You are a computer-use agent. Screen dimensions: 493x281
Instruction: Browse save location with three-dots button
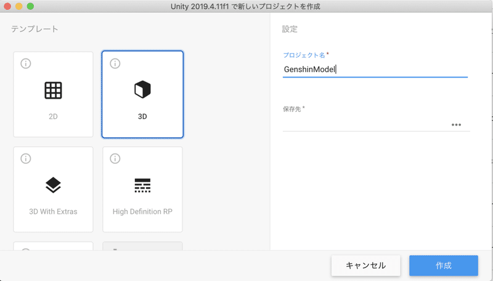(x=456, y=124)
